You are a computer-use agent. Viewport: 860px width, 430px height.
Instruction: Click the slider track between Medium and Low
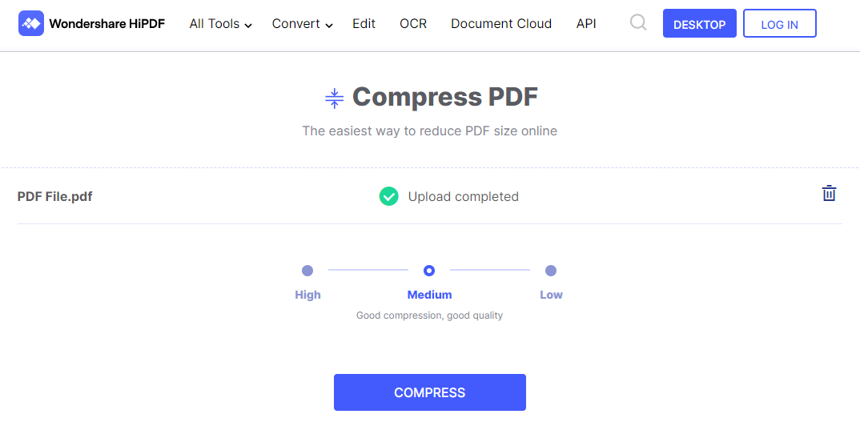pos(490,270)
